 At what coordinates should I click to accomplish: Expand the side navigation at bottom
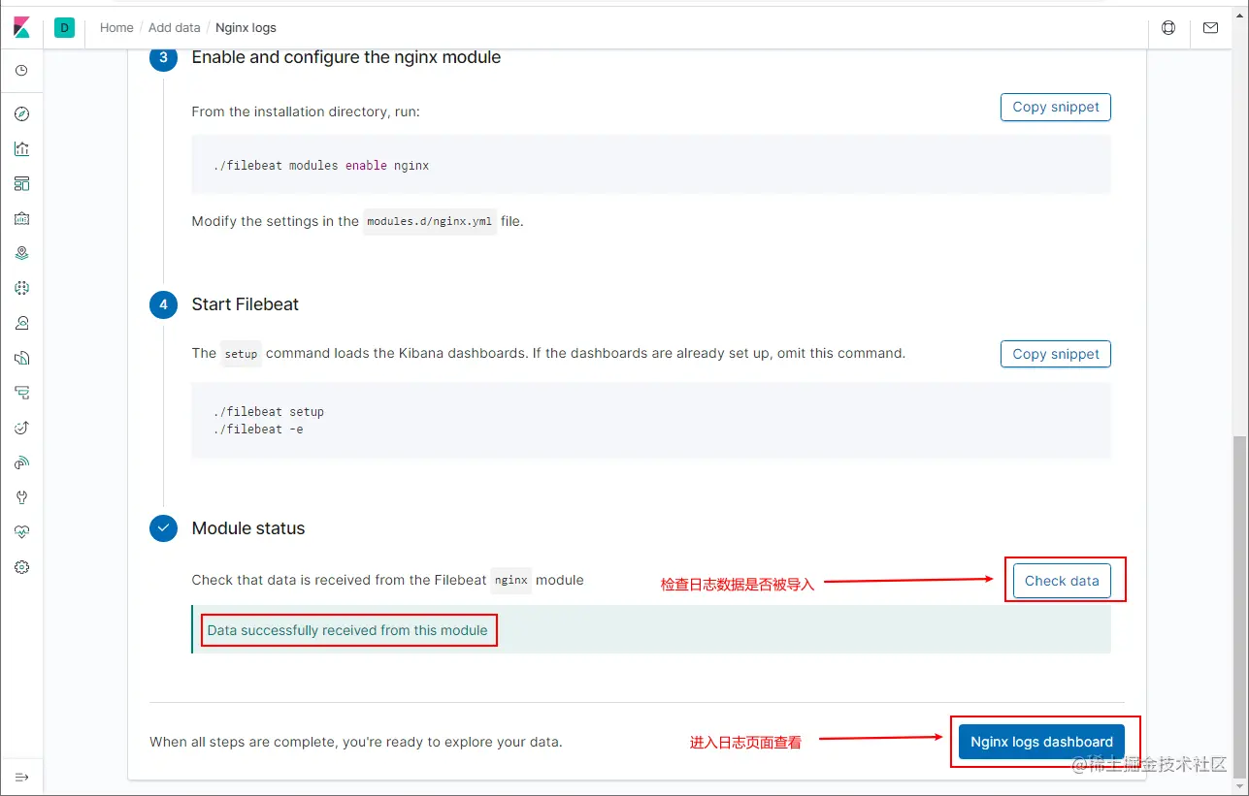[x=21, y=777]
